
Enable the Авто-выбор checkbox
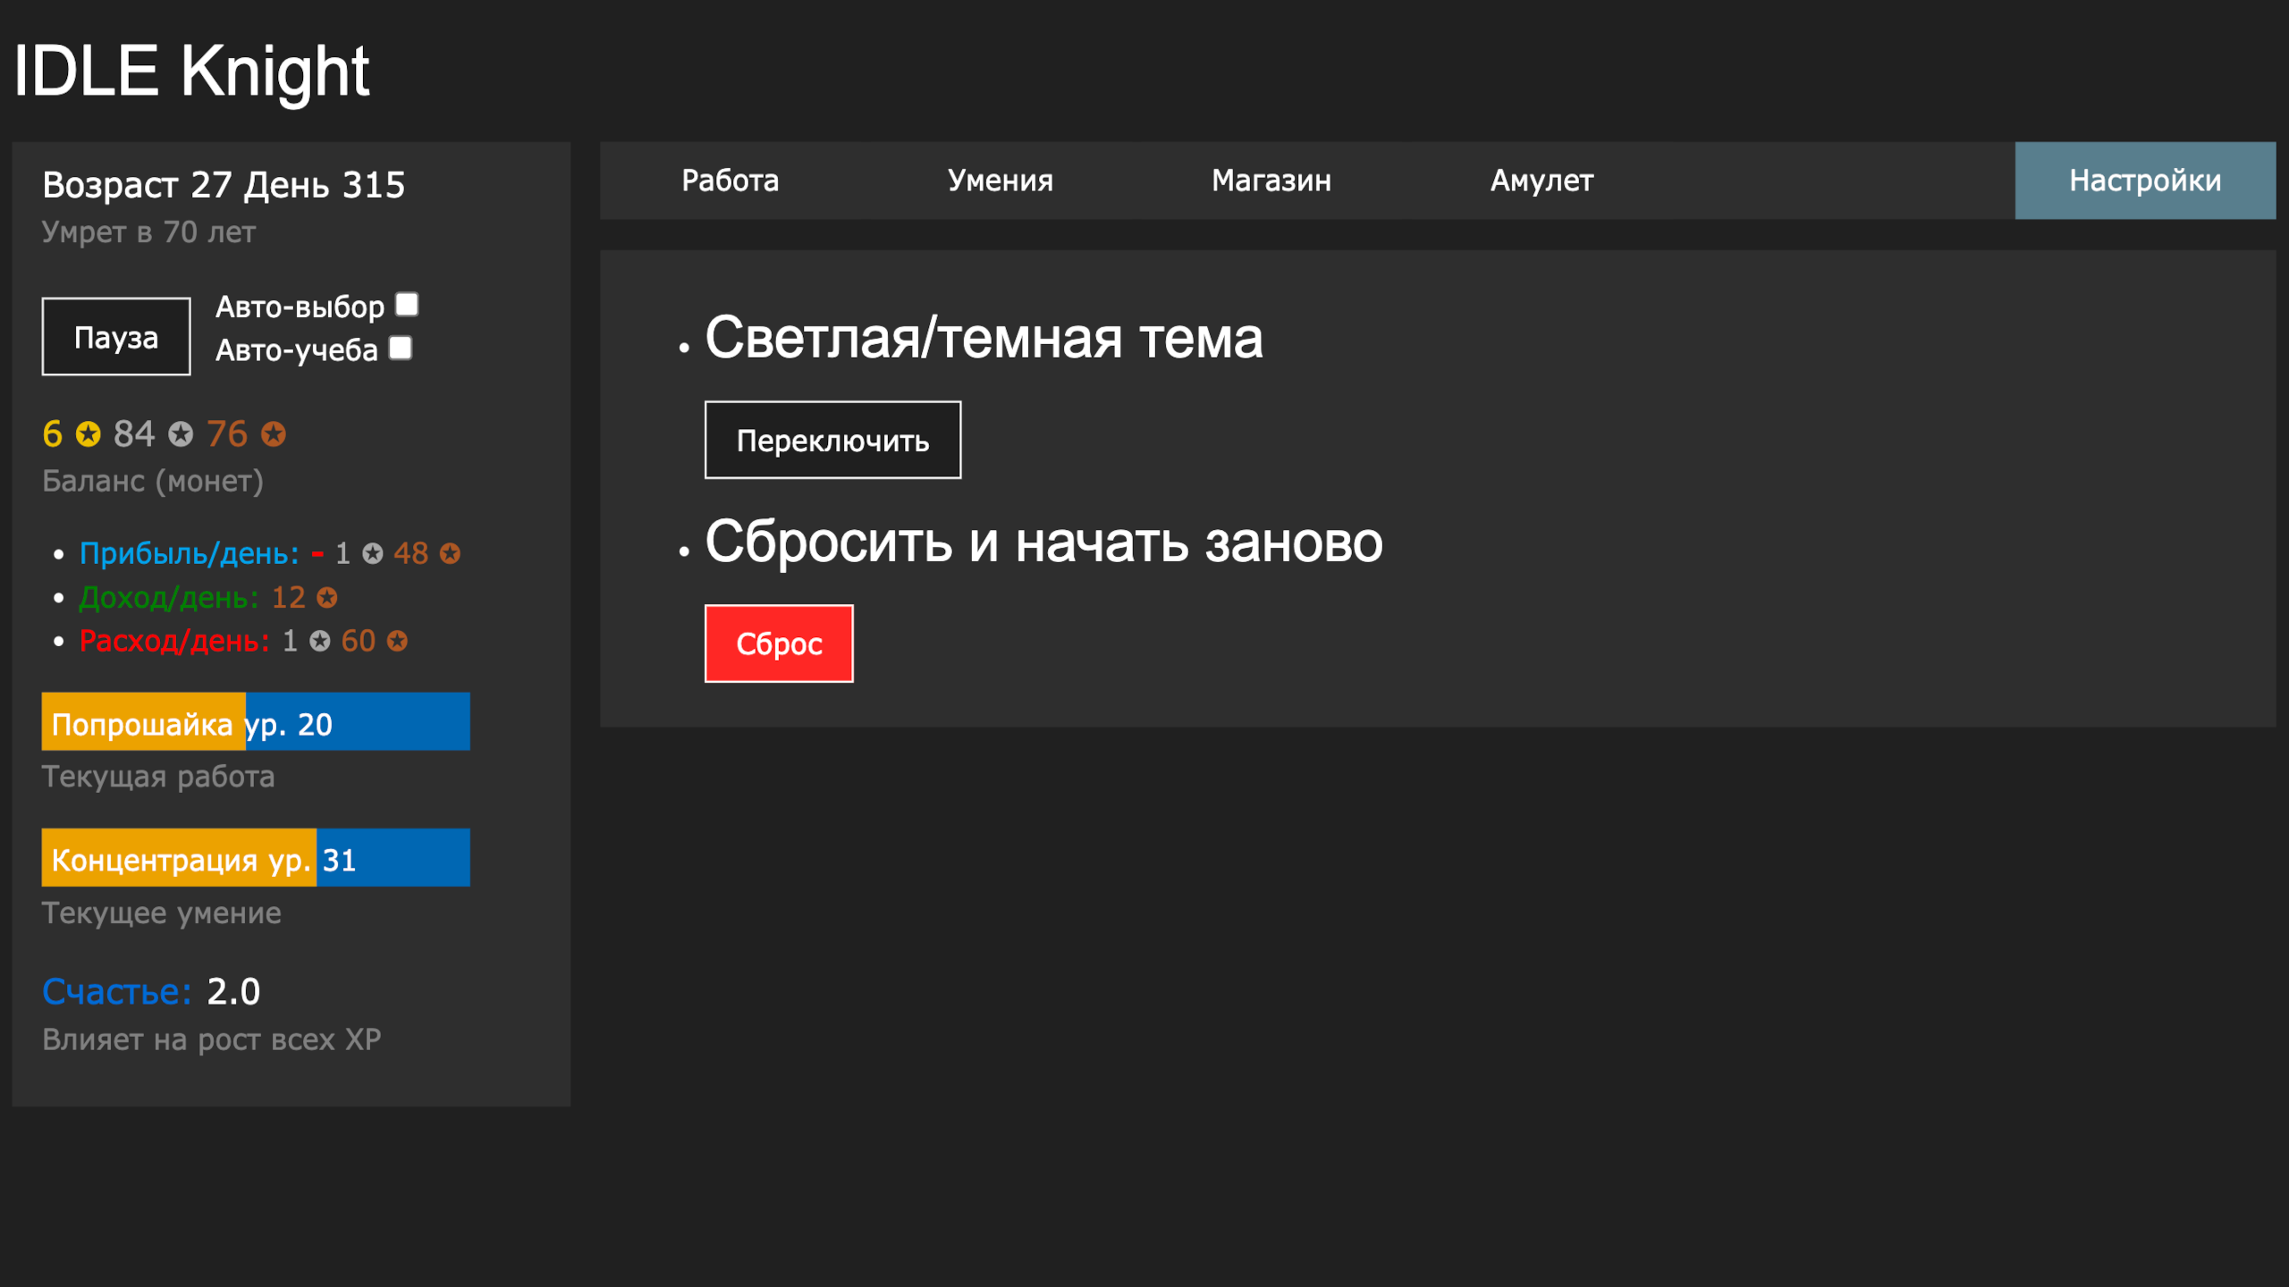click(406, 306)
